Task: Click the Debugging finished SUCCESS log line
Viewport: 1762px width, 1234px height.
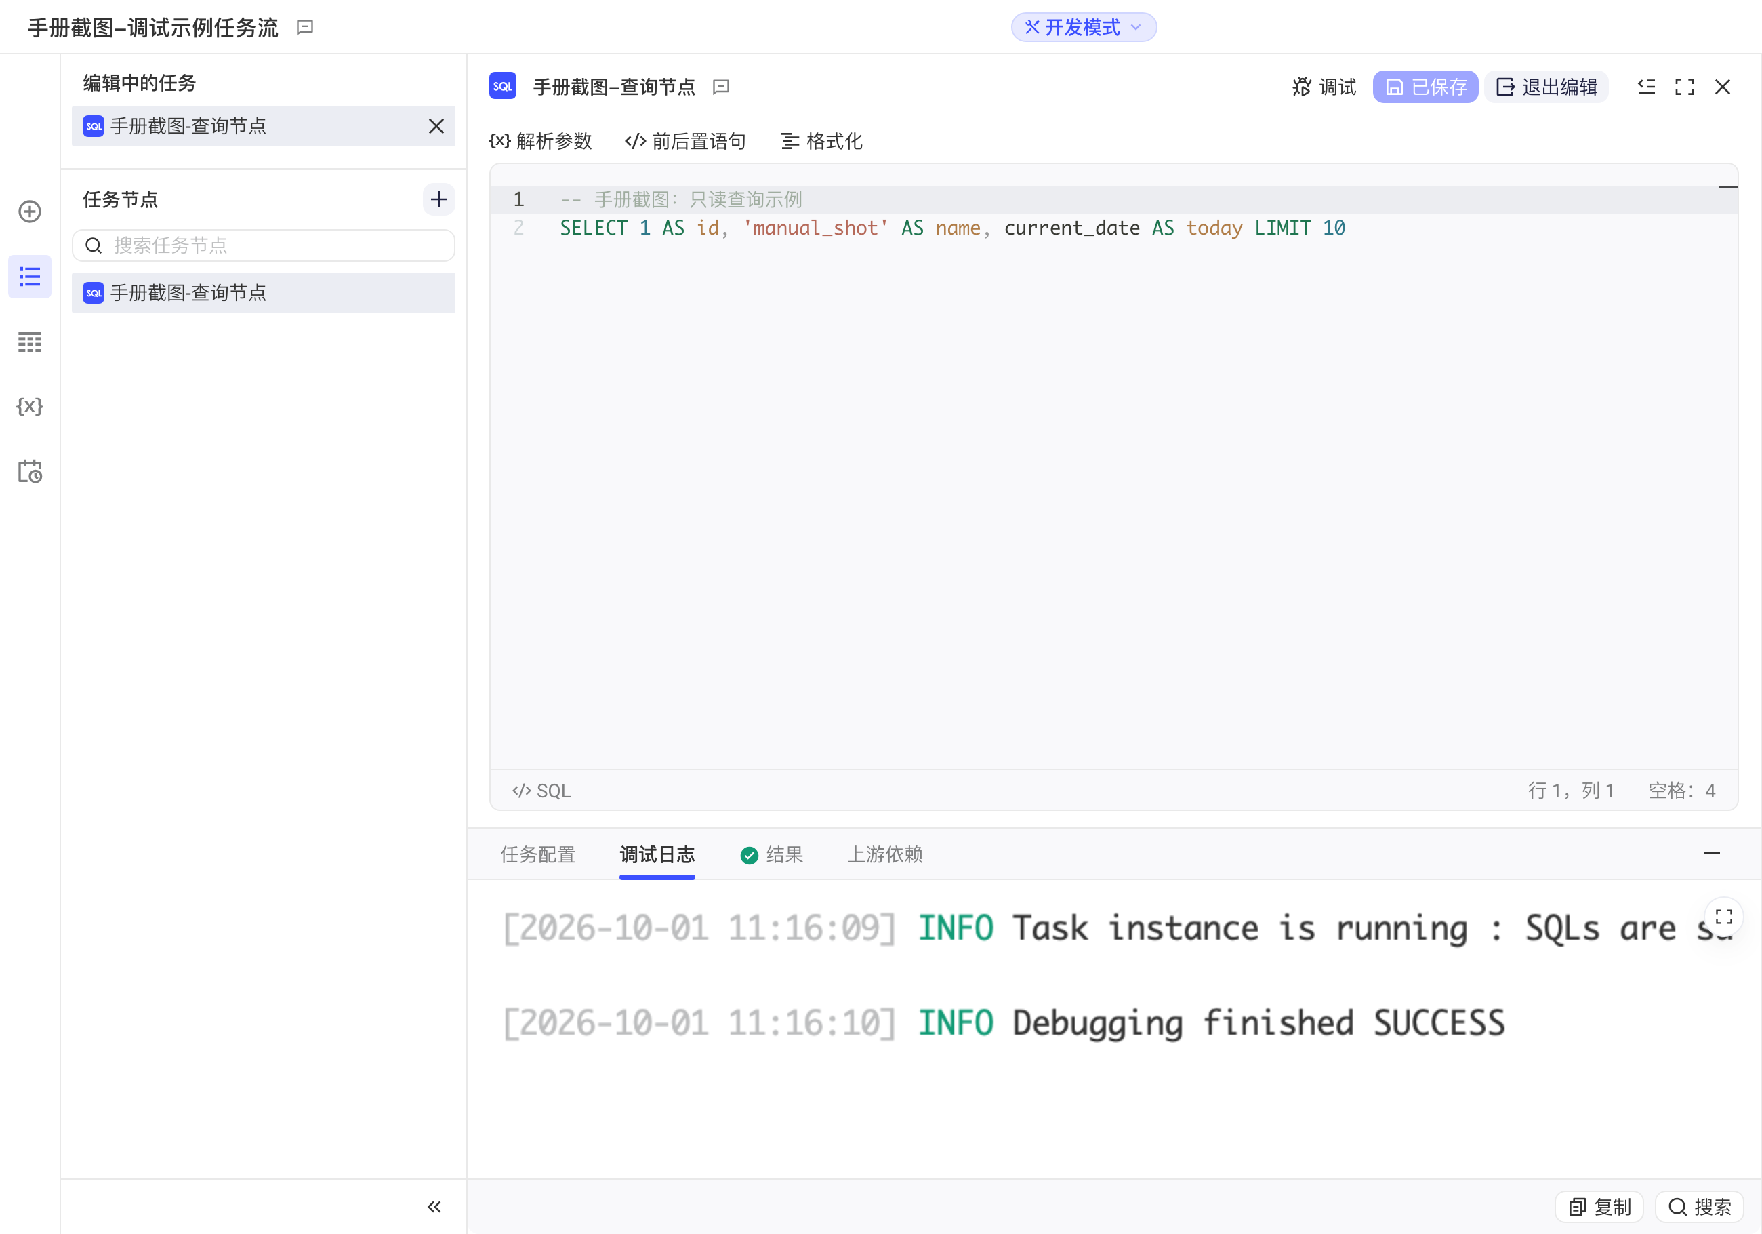Action: click(x=1004, y=1023)
